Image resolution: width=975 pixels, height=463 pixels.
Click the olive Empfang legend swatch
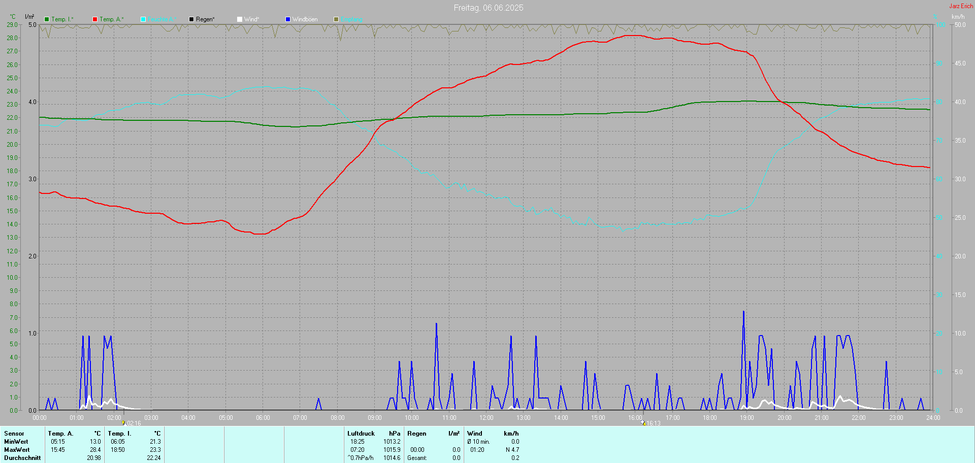tap(336, 19)
